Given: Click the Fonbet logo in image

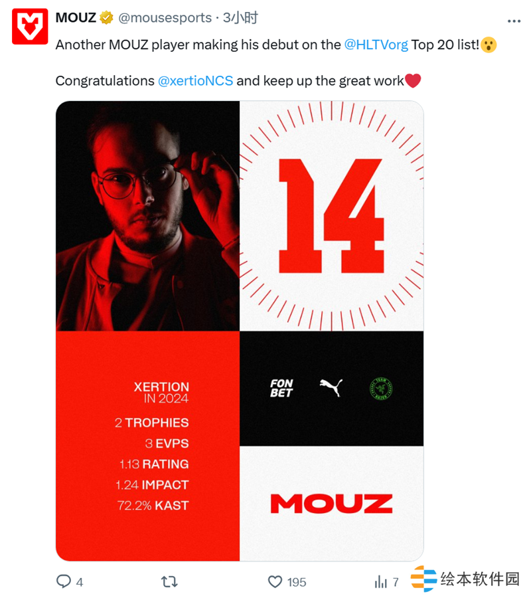Looking at the screenshot, I should pos(281,388).
